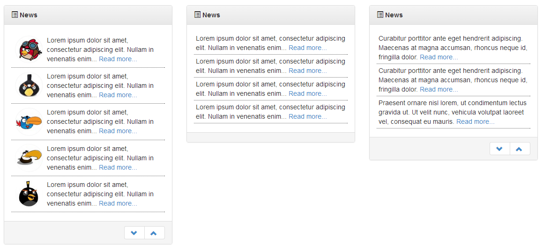Screen dimensions: 543x250
Task: Click the down chevron in the third News panel footer
Action: (x=500, y=149)
